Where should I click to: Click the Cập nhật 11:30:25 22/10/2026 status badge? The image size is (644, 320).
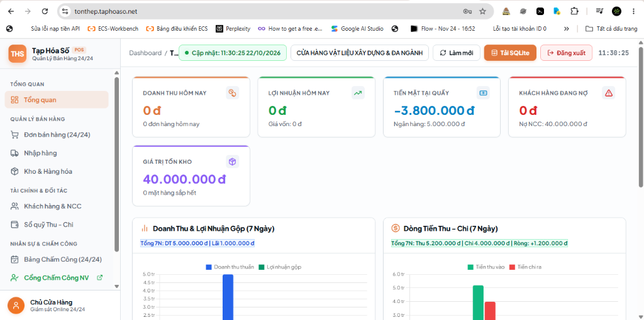pos(233,53)
